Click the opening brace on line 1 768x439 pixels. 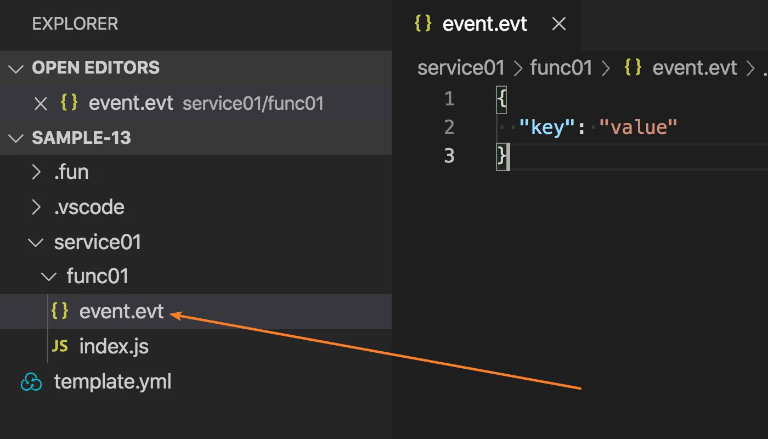502,99
